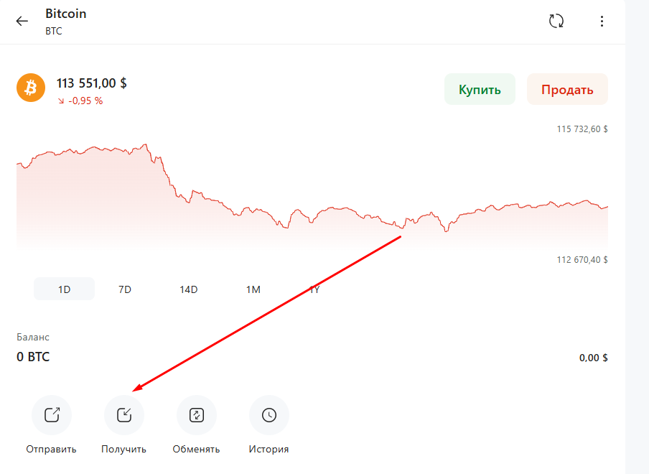This screenshot has width=649, height=474.
Task: Click the 113 551,00 $ price text
Action: (91, 83)
